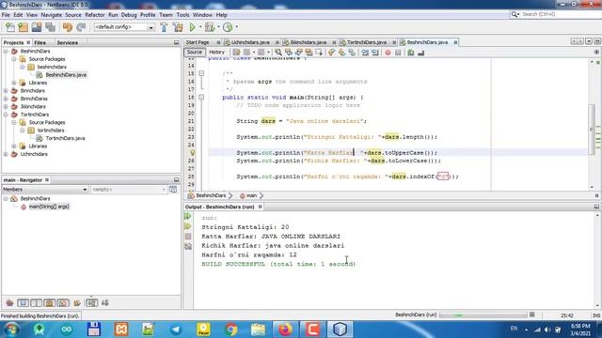Click the Uncomment icon in editor toolbar
The image size is (602, 338).
point(421,53)
